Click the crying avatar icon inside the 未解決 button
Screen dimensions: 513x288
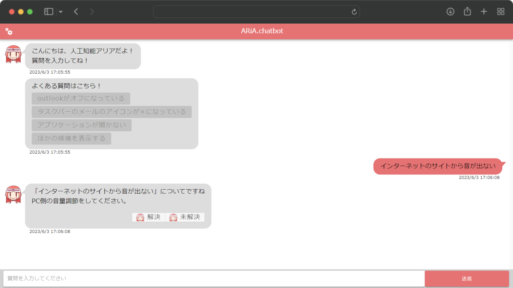(x=174, y=217)
